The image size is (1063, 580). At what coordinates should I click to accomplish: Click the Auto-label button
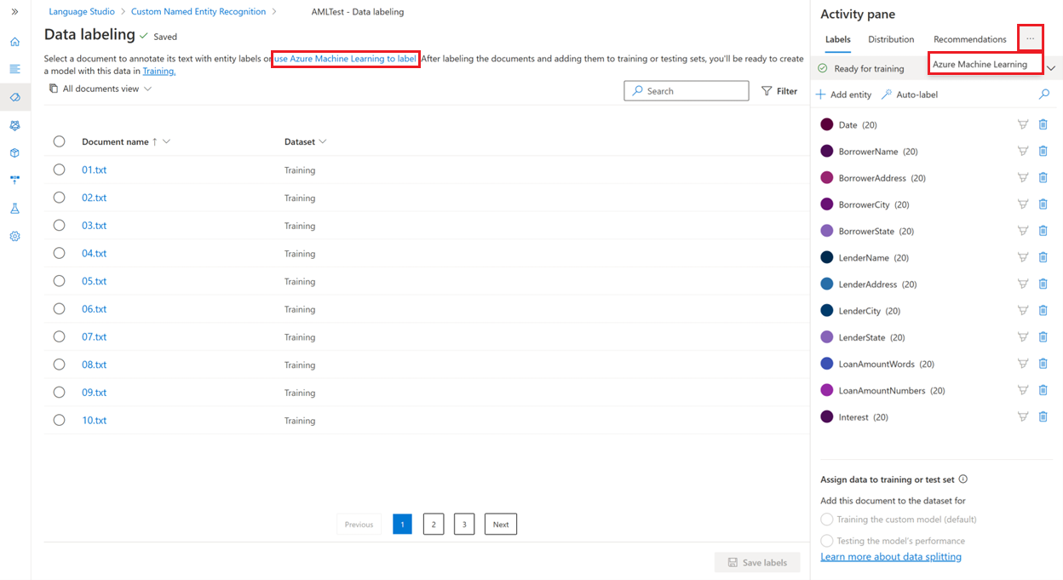[x=910, y=95]
